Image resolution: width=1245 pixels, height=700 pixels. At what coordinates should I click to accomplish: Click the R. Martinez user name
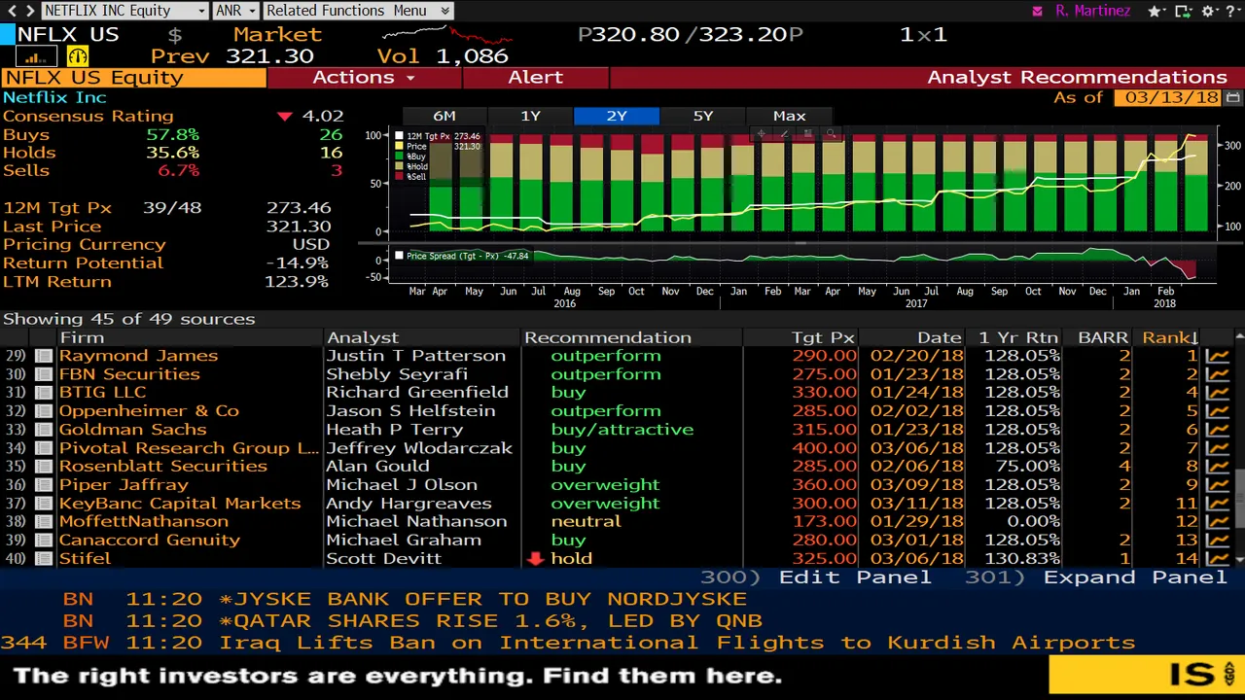[1093, 11]
